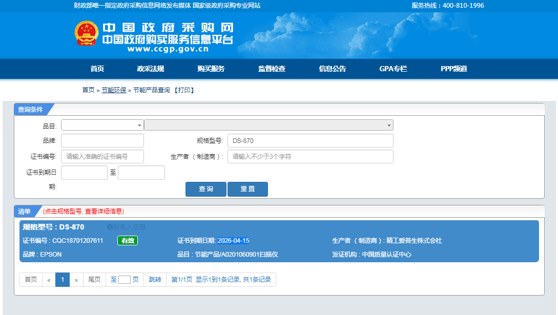Click the highlighted date 2026-04-15
Viewport: 558px width, 315px height.
pos(234,241)
